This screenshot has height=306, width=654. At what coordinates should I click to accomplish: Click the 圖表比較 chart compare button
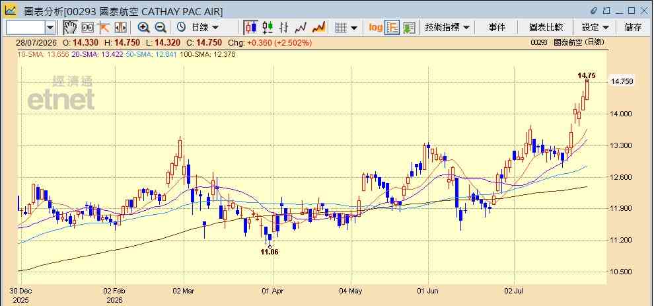(x=546, y=28)
